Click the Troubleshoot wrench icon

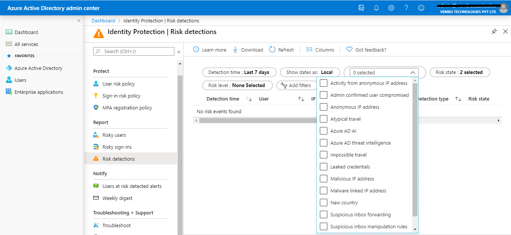click(96, 225)
